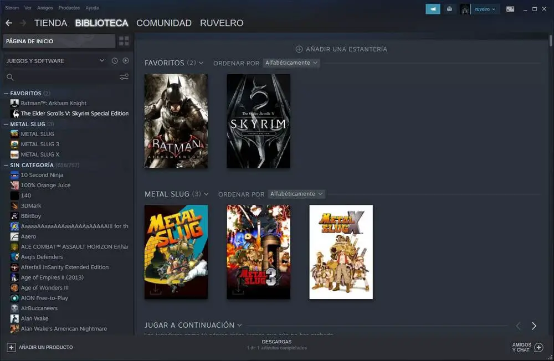Open the announcements megaphone icon
The height and width of the screenshot is (361, 554).
tap(433, 9)
